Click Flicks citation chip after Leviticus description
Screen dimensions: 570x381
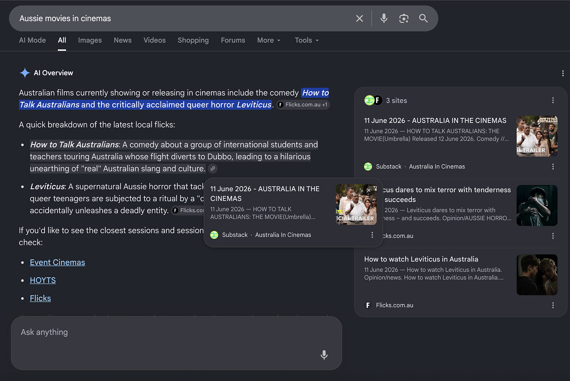[x=188, y=210]
